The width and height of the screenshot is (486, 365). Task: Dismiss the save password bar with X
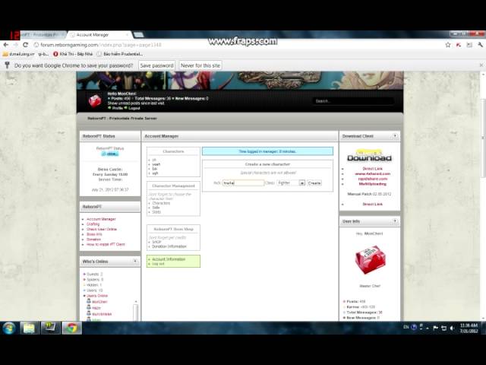pos(481,65)
